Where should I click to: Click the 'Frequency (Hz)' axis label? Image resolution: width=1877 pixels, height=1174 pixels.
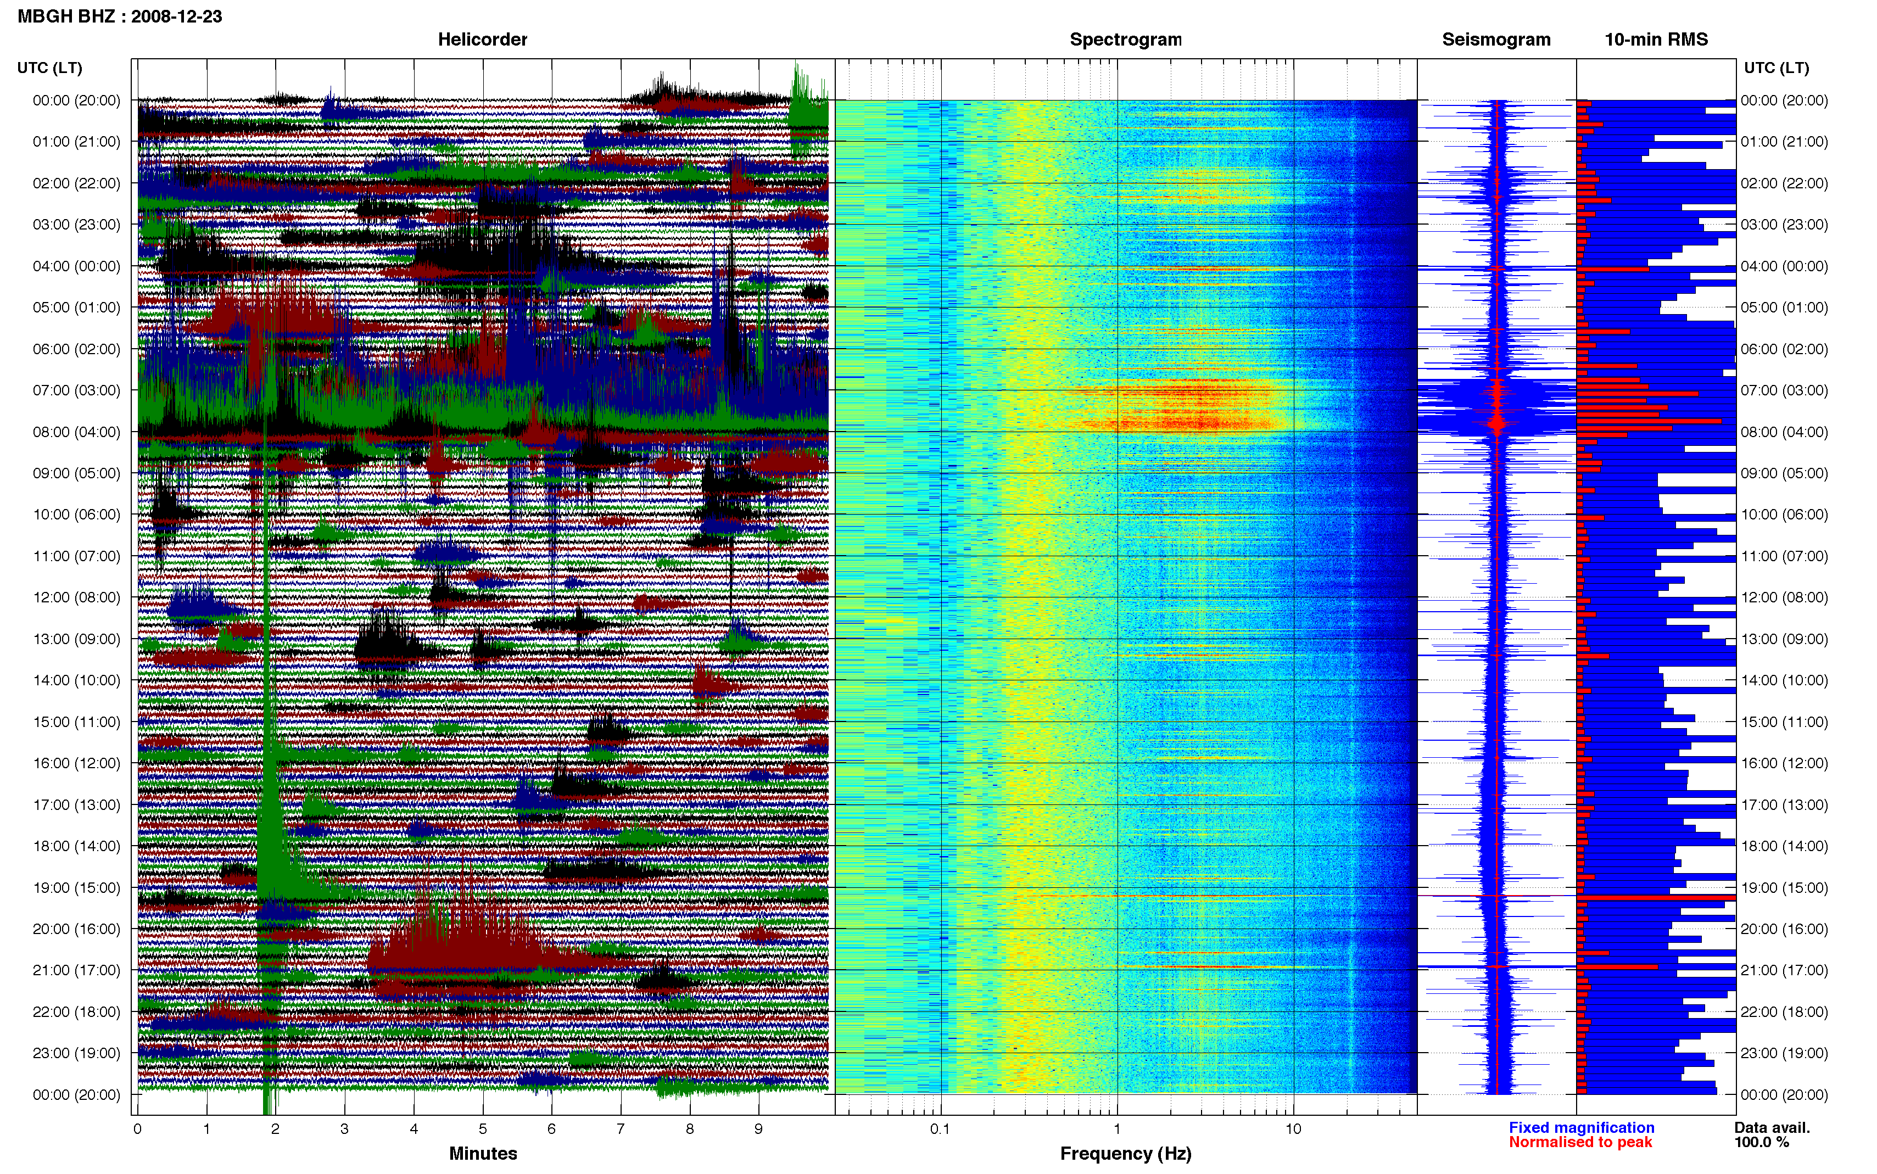(1126, 1153)
